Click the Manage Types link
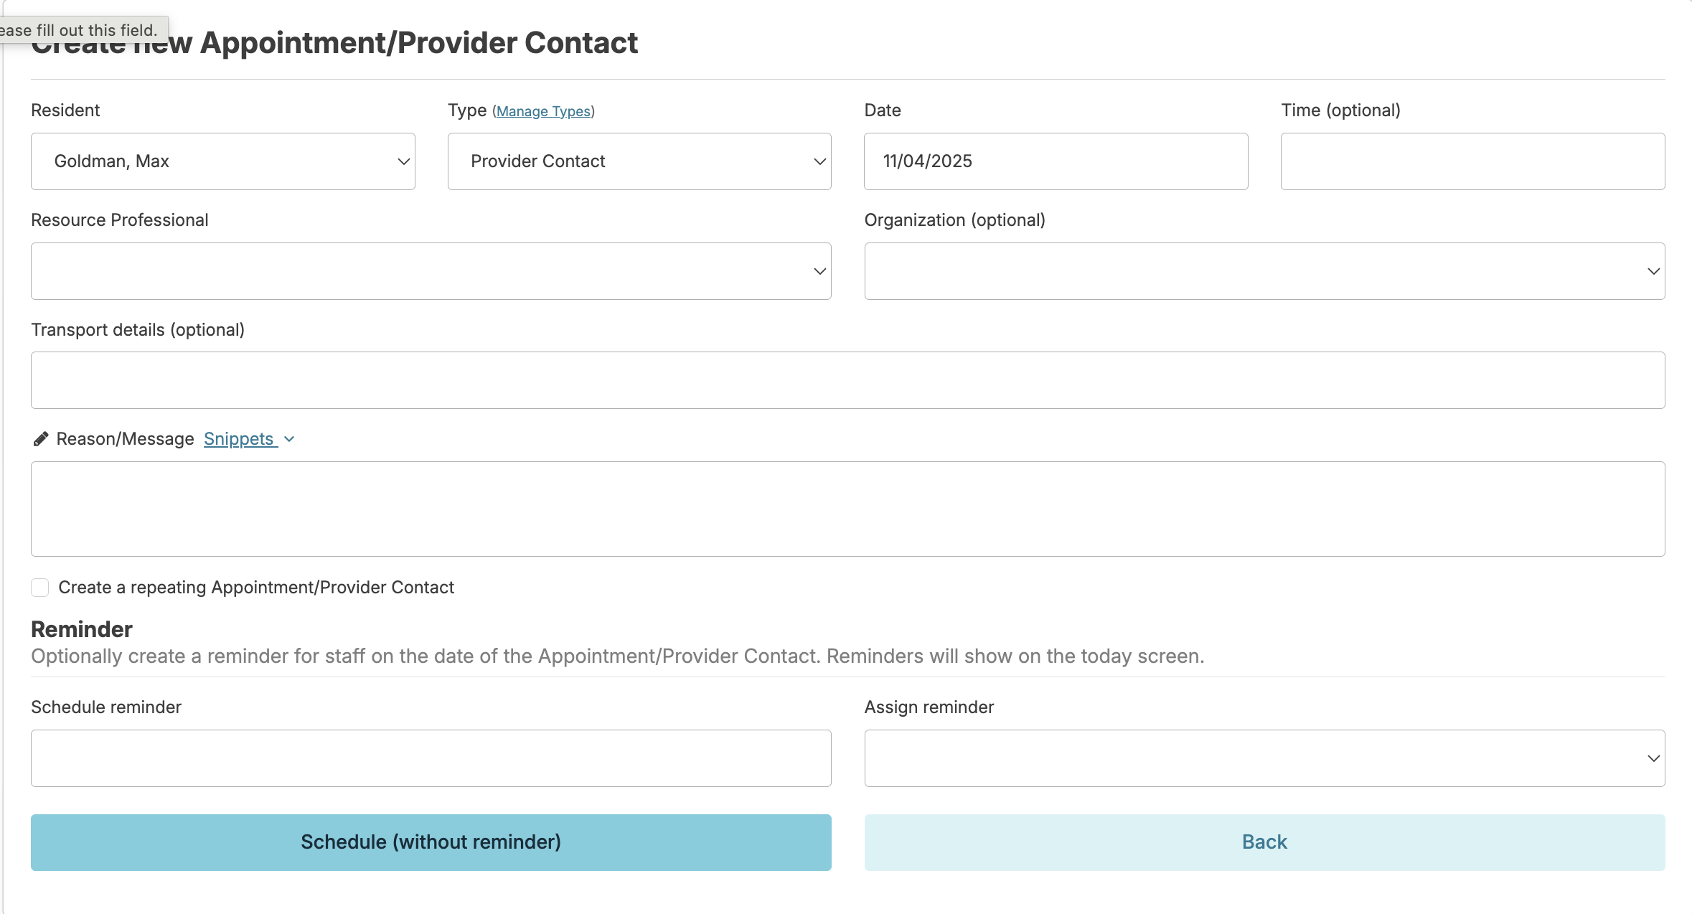The width and height of the screenshot is (1692, 914). (x=543, y=111)
